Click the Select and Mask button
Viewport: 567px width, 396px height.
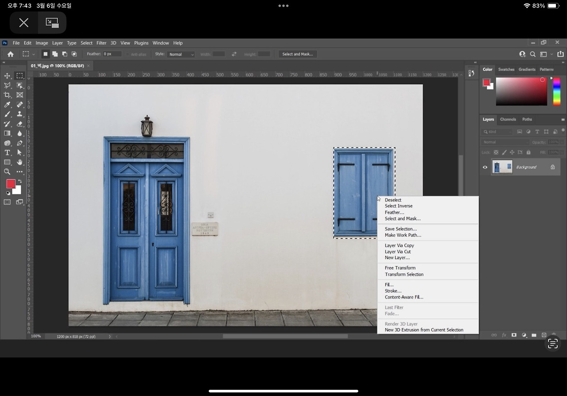[x=297, y=54]
